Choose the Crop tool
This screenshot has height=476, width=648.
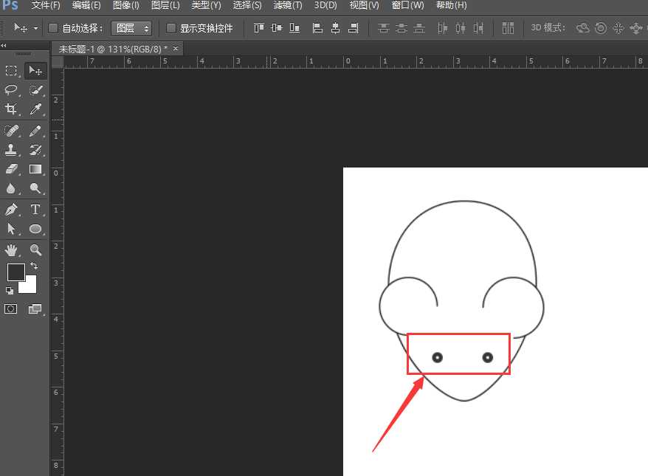[x=12, y=109]
